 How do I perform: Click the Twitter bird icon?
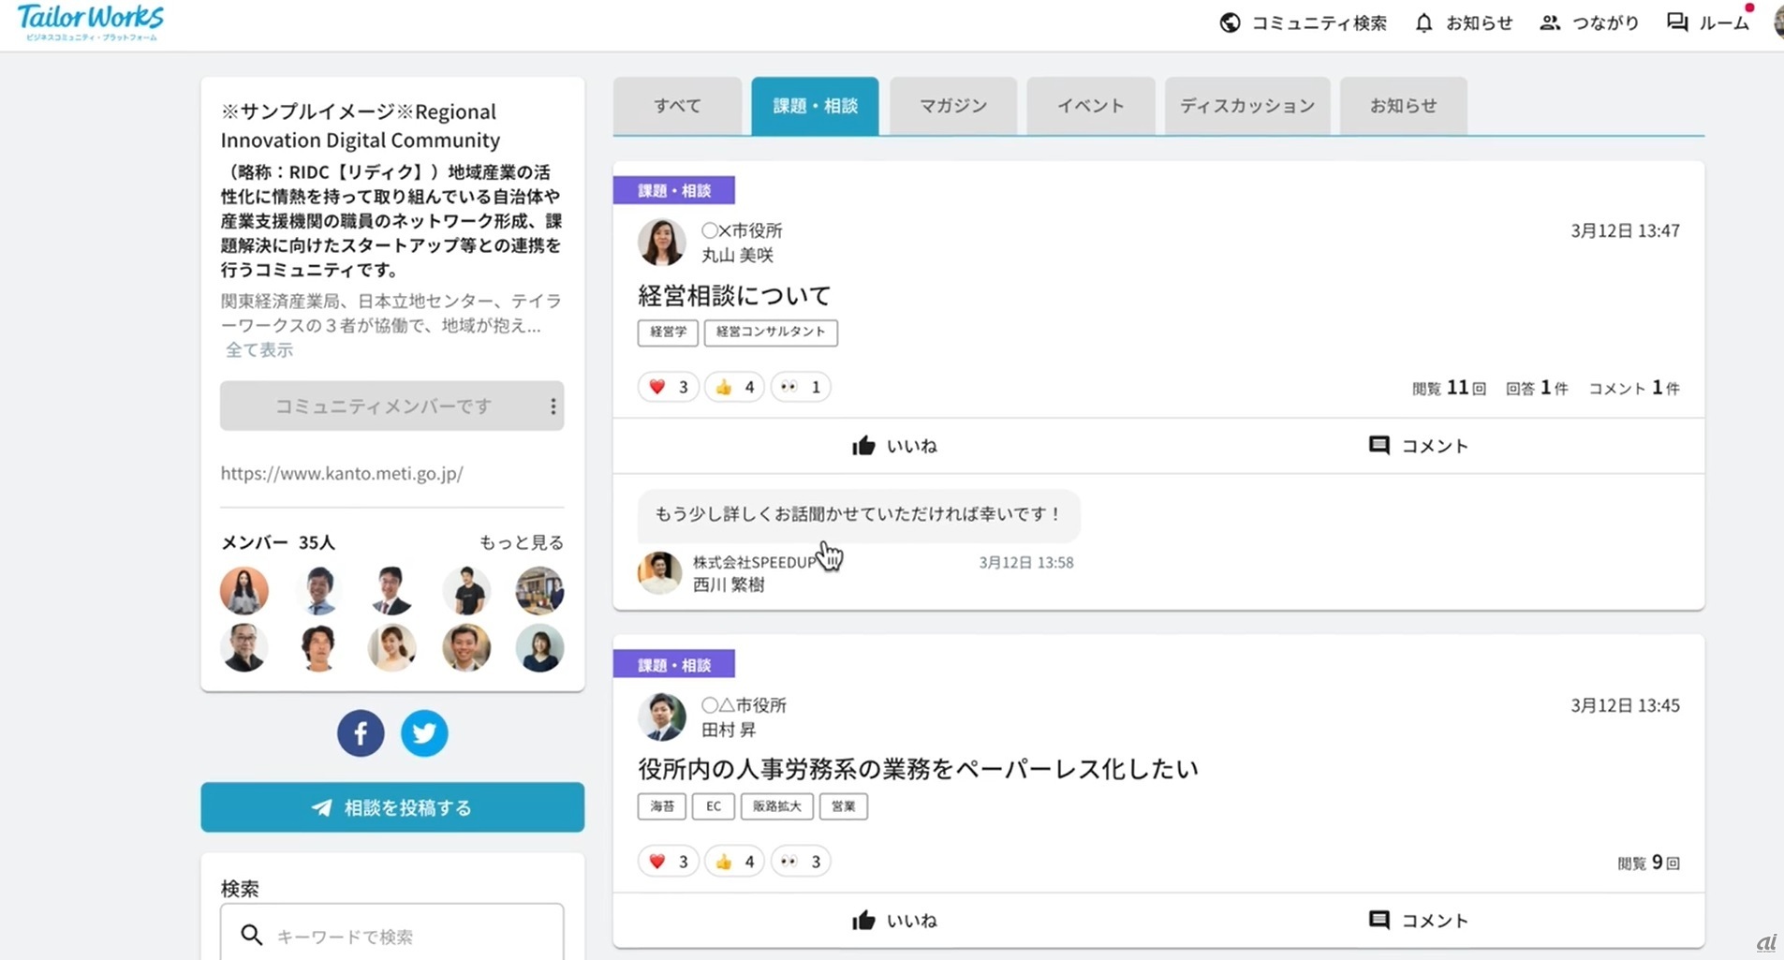pos(424,733)
